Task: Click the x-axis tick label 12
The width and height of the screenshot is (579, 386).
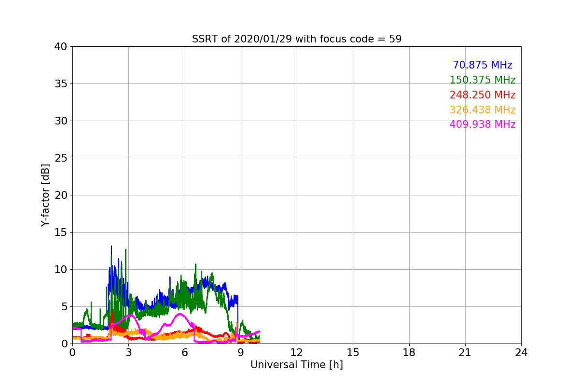Action: 297,353
